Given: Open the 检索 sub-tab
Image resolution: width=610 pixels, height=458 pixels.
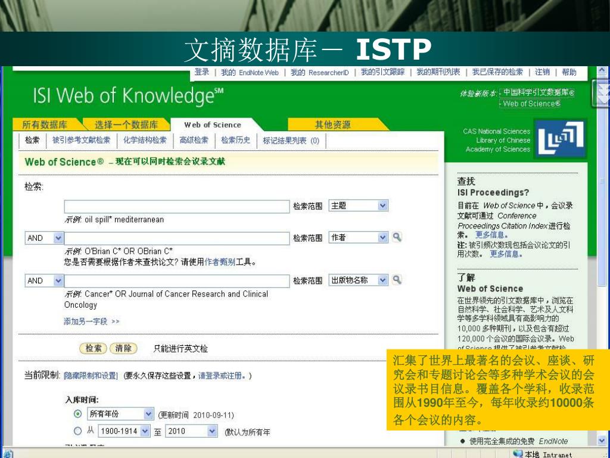Looking at the screenshot, I should (32, 140).
